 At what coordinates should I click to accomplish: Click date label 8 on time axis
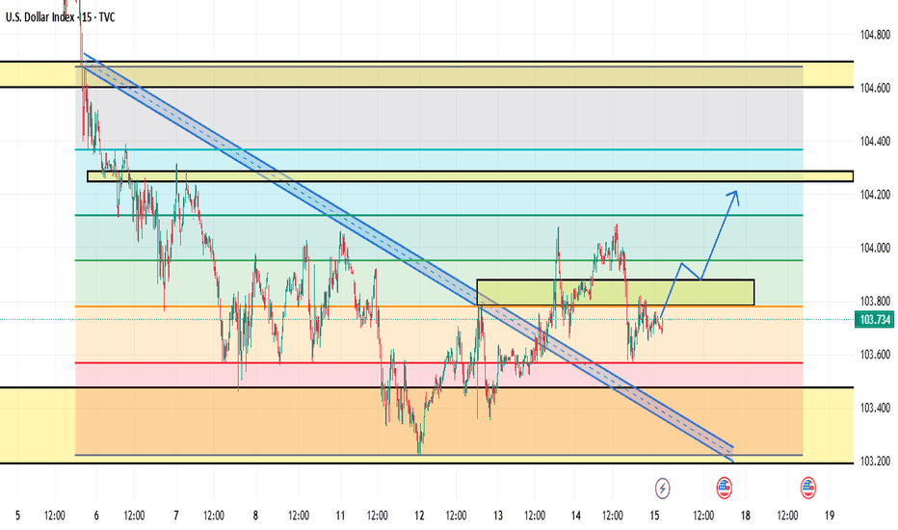point(255,516)
